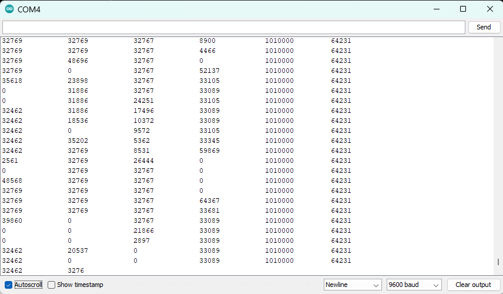Maximize the COM4 window
The image size is (503, 294).
pos(463,9)
